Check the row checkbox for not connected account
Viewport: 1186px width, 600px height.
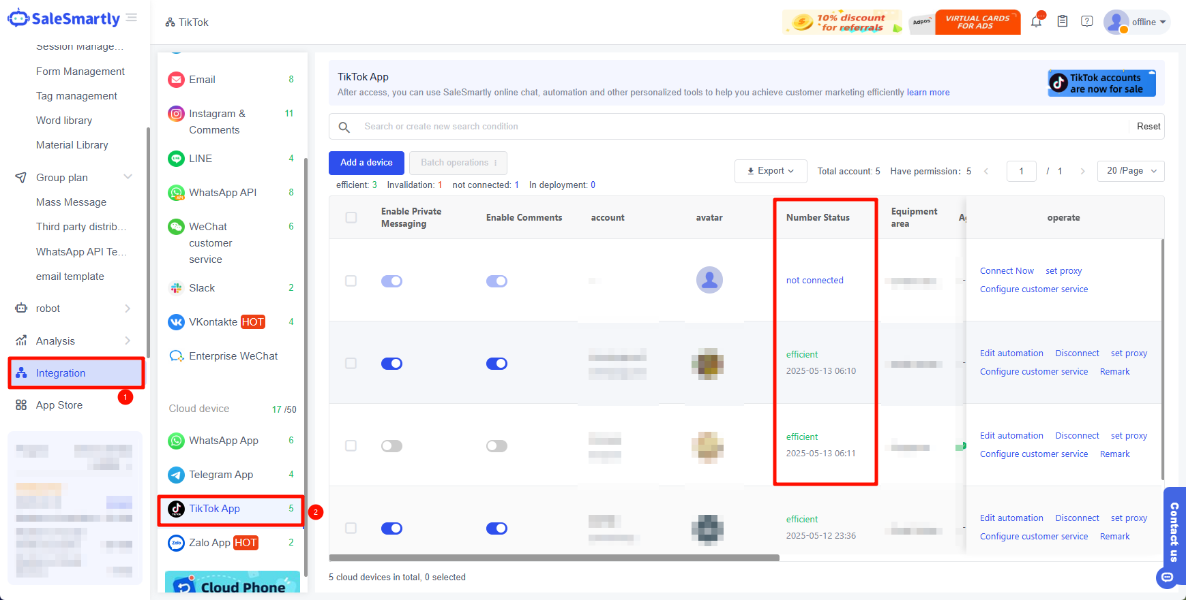pos(351,281)
